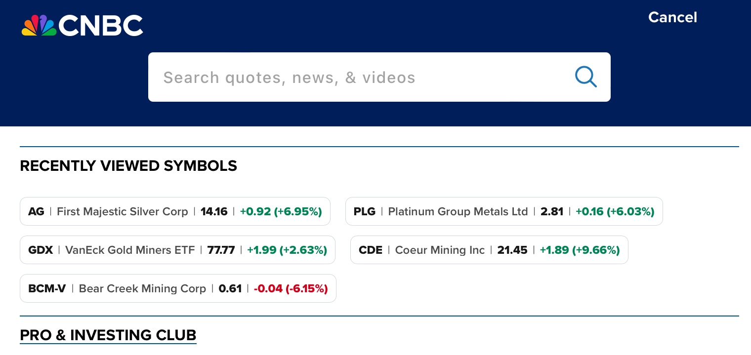Open the GDX VanEck Gold Miners ETF quote
751x355 pixels.
177,250
